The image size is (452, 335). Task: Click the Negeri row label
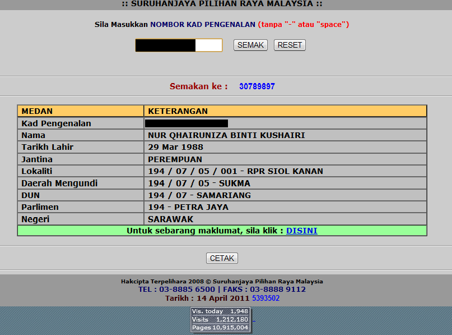coord(35,219)
